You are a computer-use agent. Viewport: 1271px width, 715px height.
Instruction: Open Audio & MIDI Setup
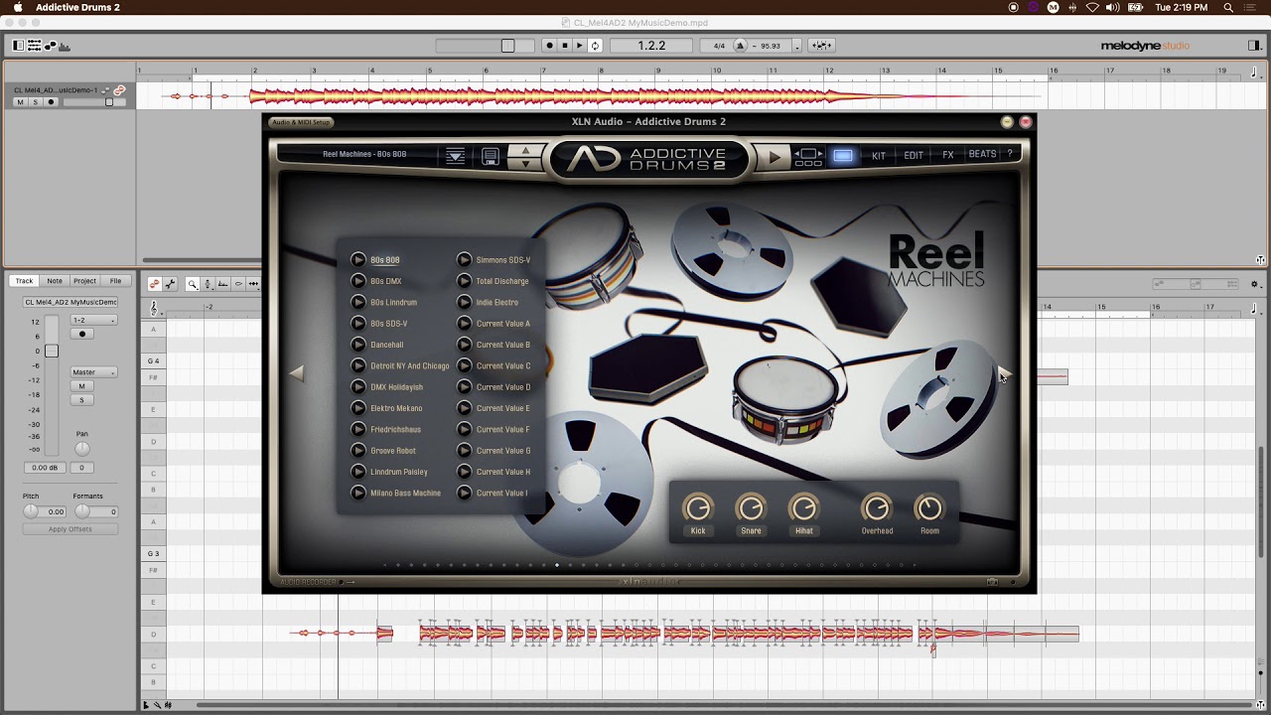(301, 122)
